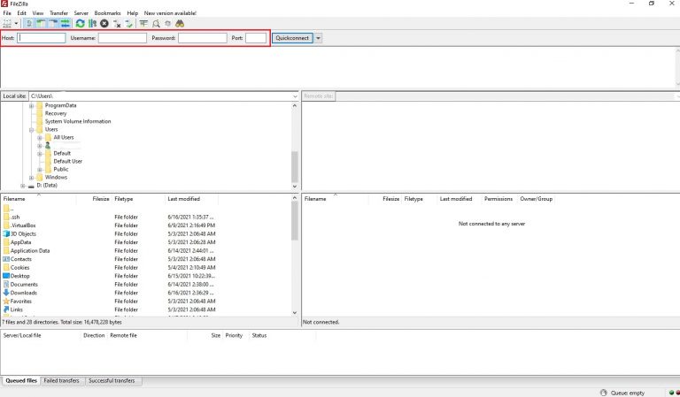The image size is (680, 397).
Task: Expand the D: (Data) drive node
Action: 22,186
